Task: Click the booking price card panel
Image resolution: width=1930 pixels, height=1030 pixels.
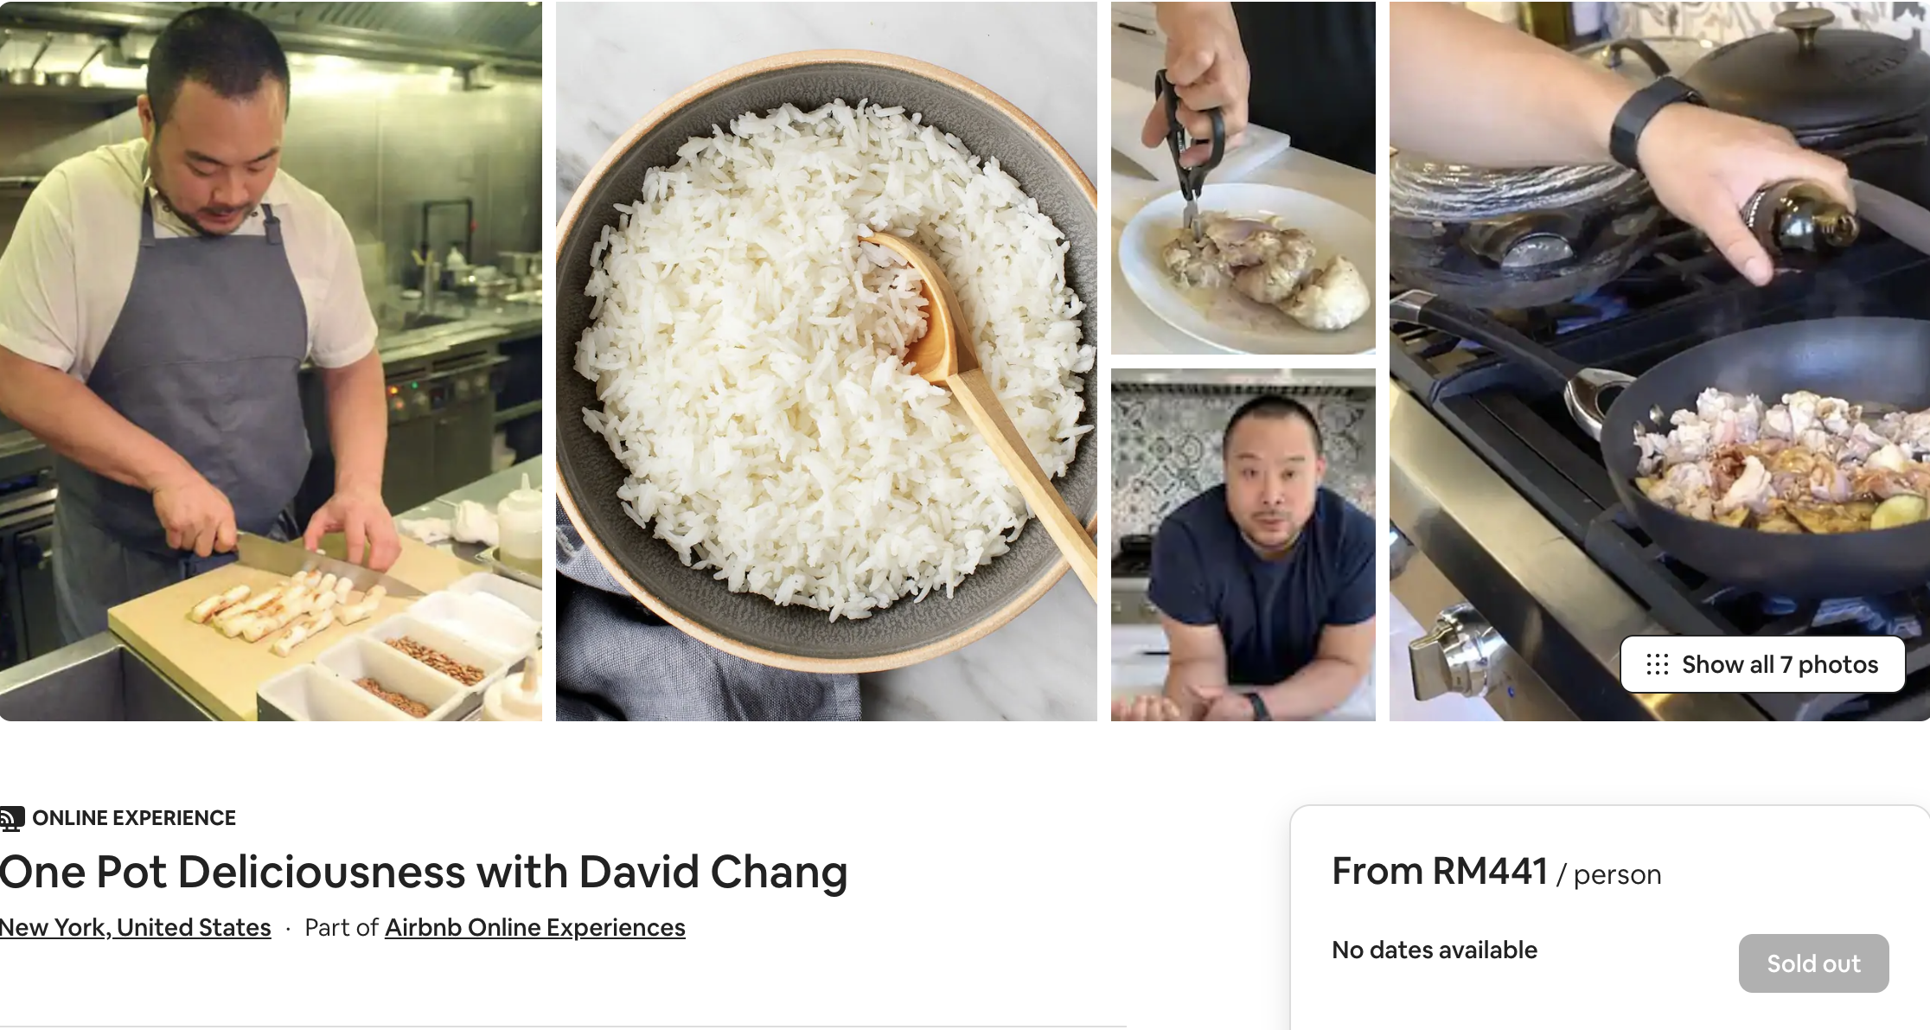Action: [x=1610, y=918]
